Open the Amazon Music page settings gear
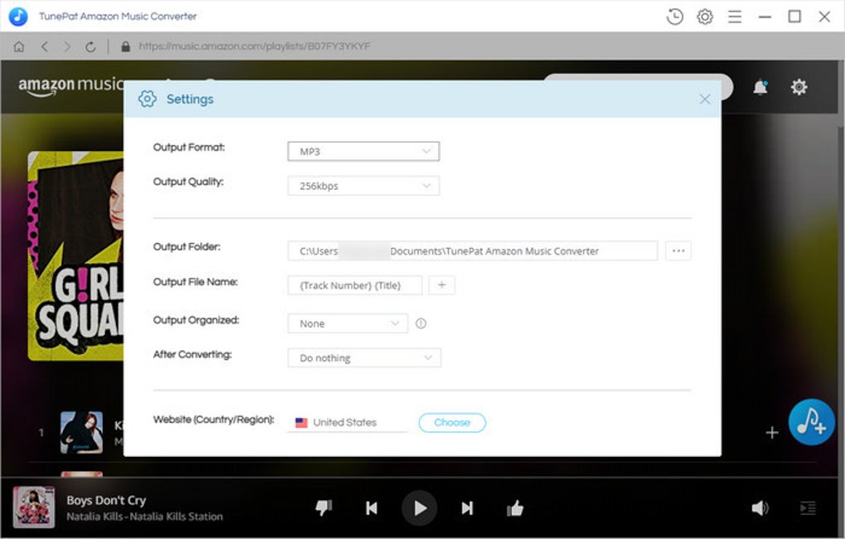845x539 pixels. [x=798, y=87]
